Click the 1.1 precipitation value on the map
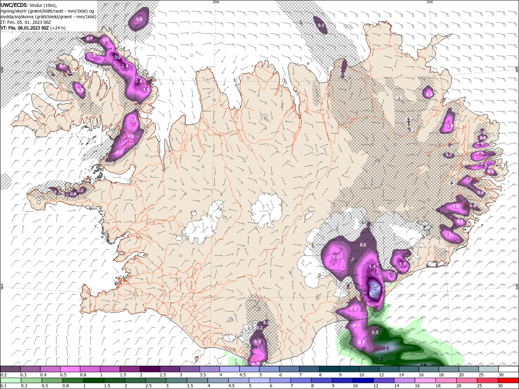Screen dimensions: 519x389 point(336,257)
